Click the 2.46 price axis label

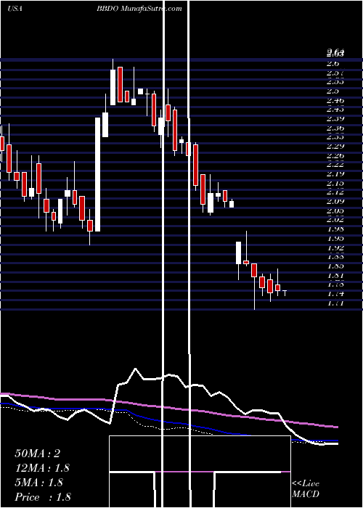335,100
